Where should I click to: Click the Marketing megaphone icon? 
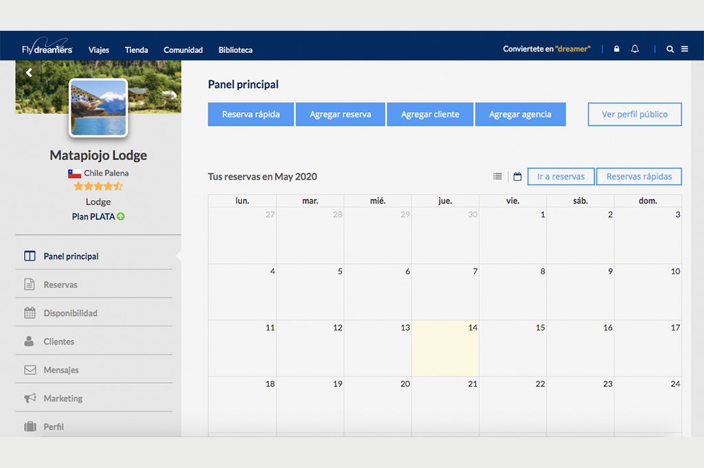(x=30, y=399)
